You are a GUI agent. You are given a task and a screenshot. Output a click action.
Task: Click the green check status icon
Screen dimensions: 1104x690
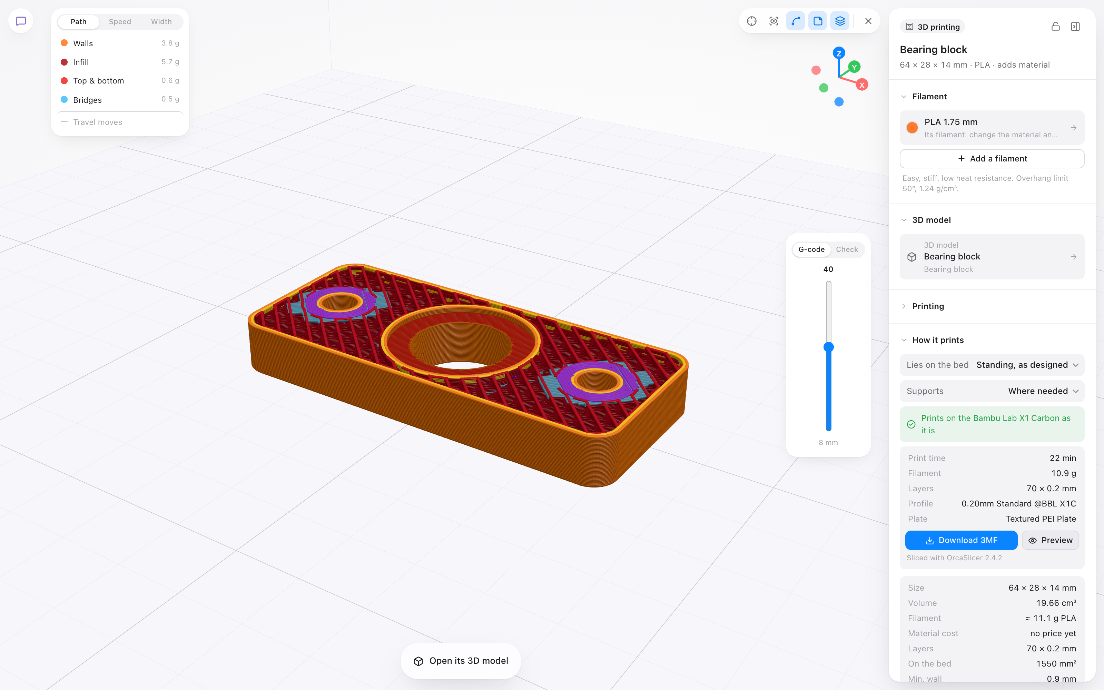point(911,424)
